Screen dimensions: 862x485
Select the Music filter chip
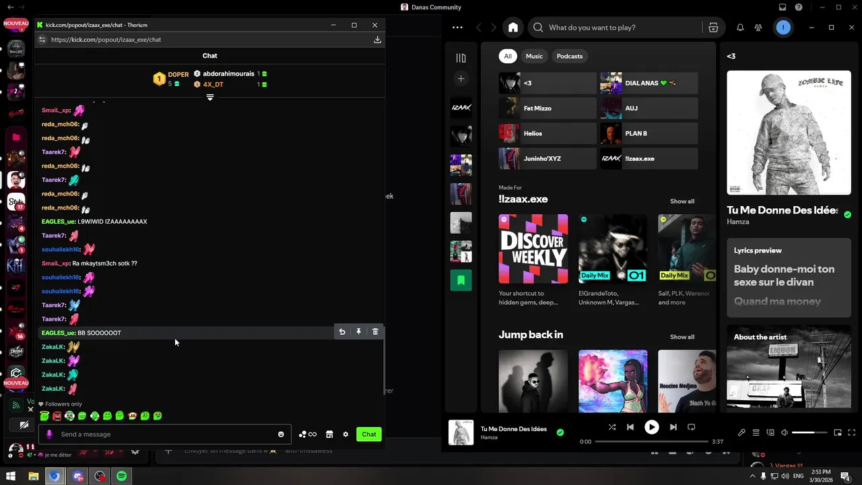pyautogui.click(x=534, y=56)
